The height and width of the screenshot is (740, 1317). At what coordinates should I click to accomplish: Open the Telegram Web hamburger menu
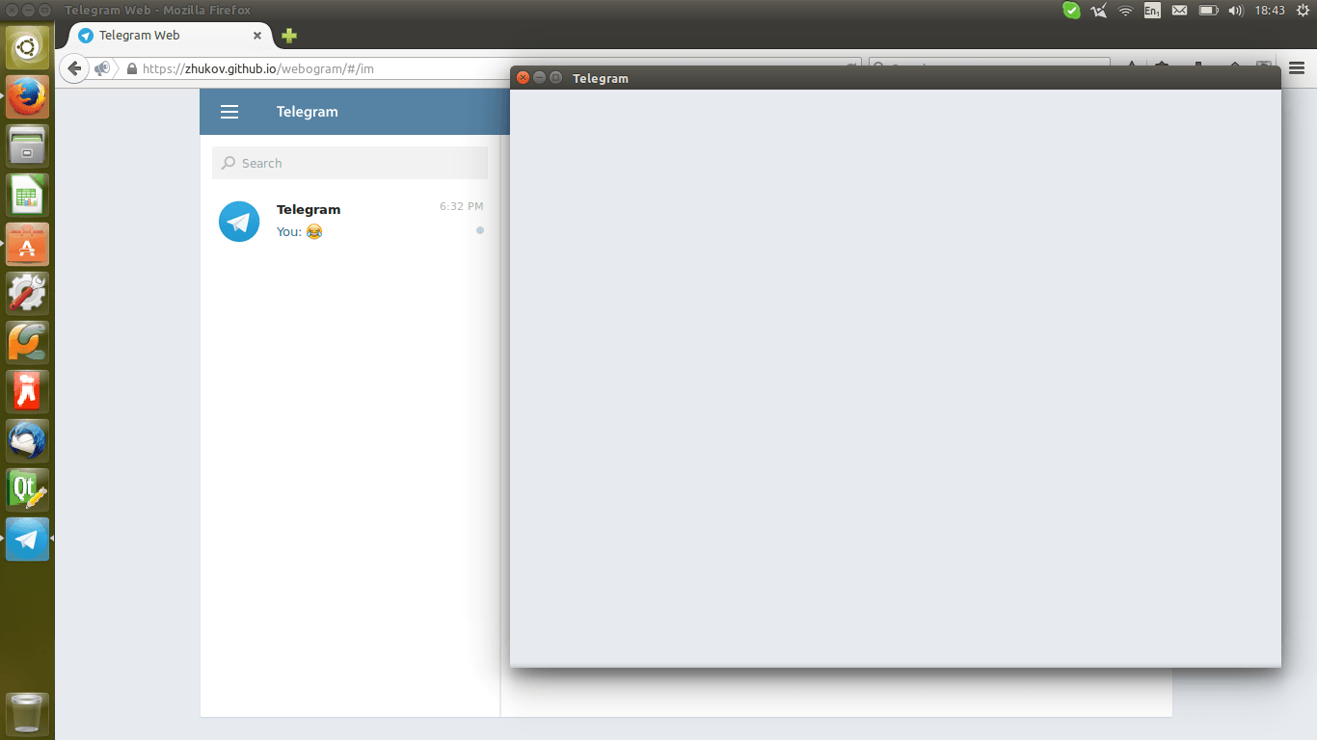pos(229,112)
